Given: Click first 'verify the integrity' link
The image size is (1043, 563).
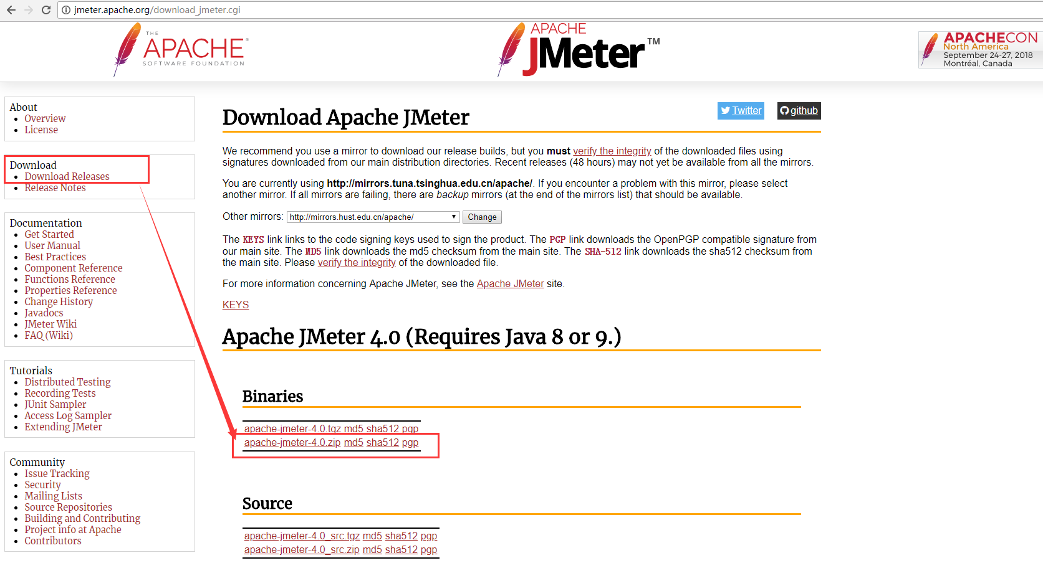Looking at the screenshot, I should [612, 151].
